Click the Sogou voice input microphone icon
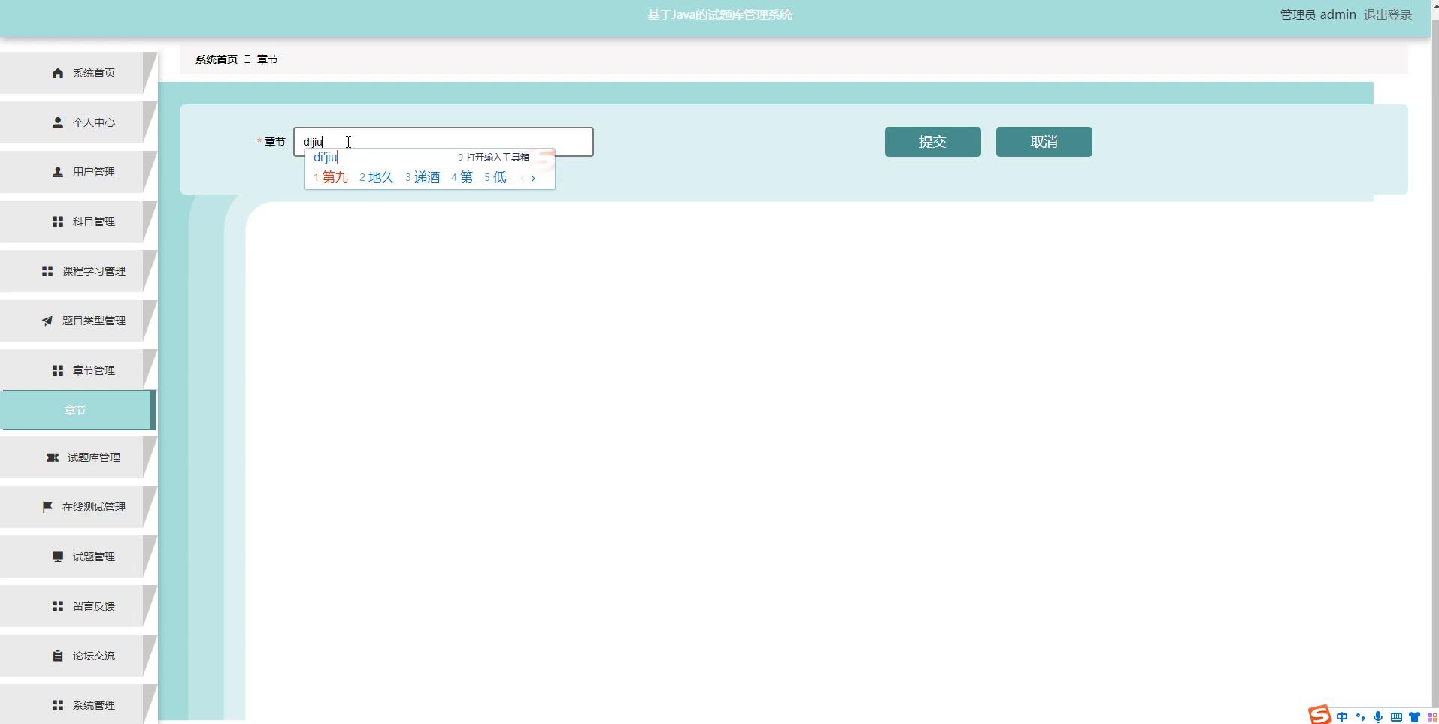 pyautogui.click(x=1378, y=717)
